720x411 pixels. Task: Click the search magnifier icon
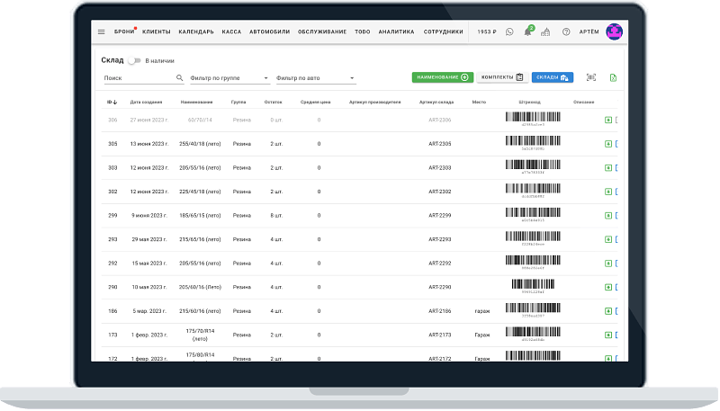coord(179,78)
